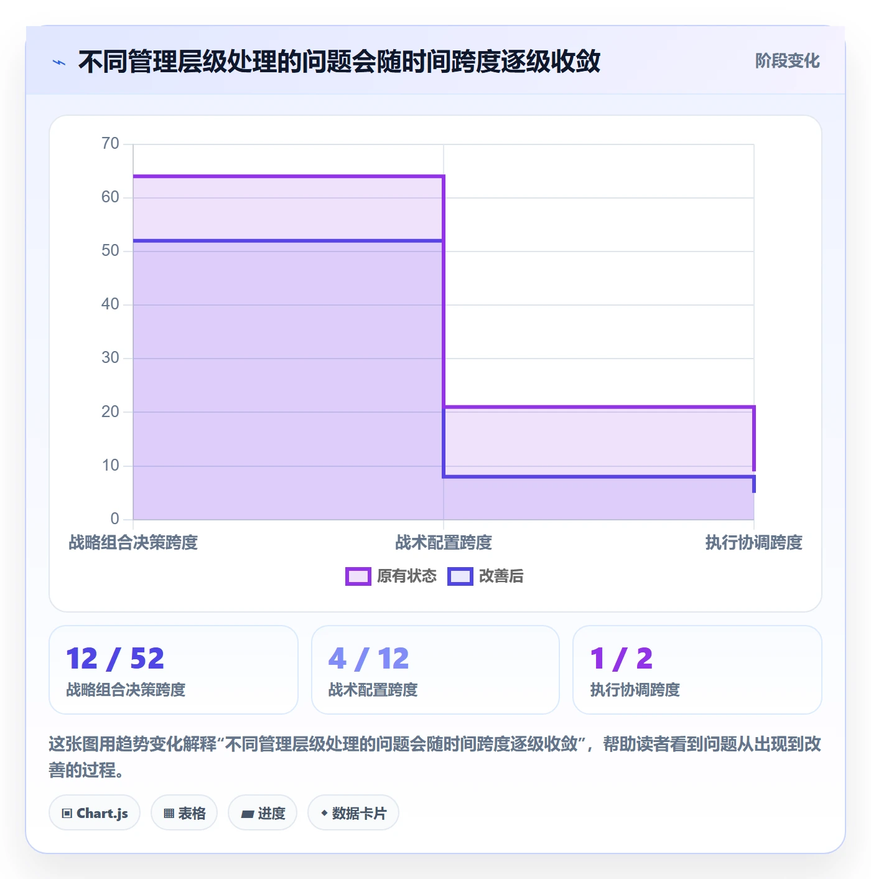871x879 pixels.
Task: Click the y-axis value 40
Action: 110,304
